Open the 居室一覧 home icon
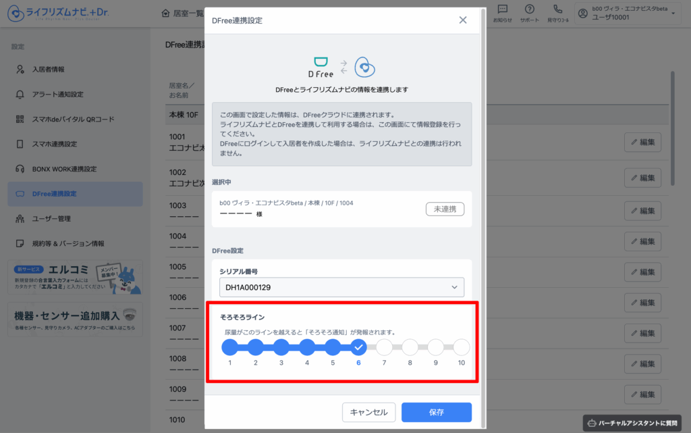 (x=166, y=14)
